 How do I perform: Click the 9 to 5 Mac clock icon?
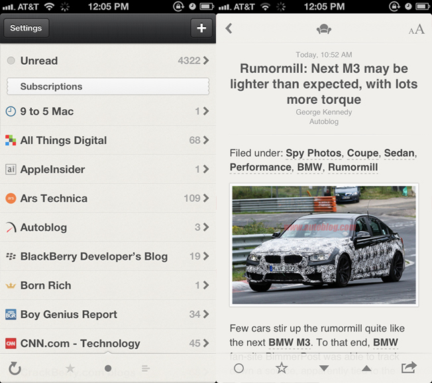pos(11,111)
